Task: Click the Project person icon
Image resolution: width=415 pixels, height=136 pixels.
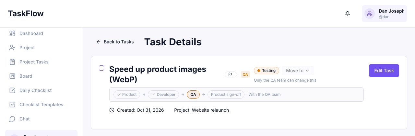Action: 12,48
